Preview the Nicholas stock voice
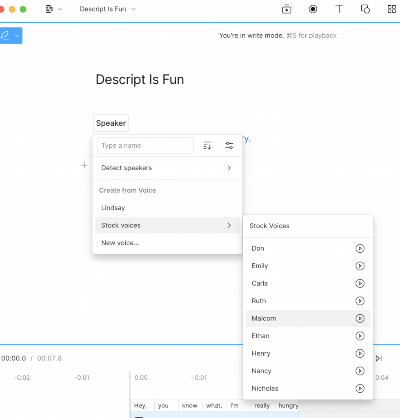This screenshot has height=418, width=400. click(x=360, y=389)
